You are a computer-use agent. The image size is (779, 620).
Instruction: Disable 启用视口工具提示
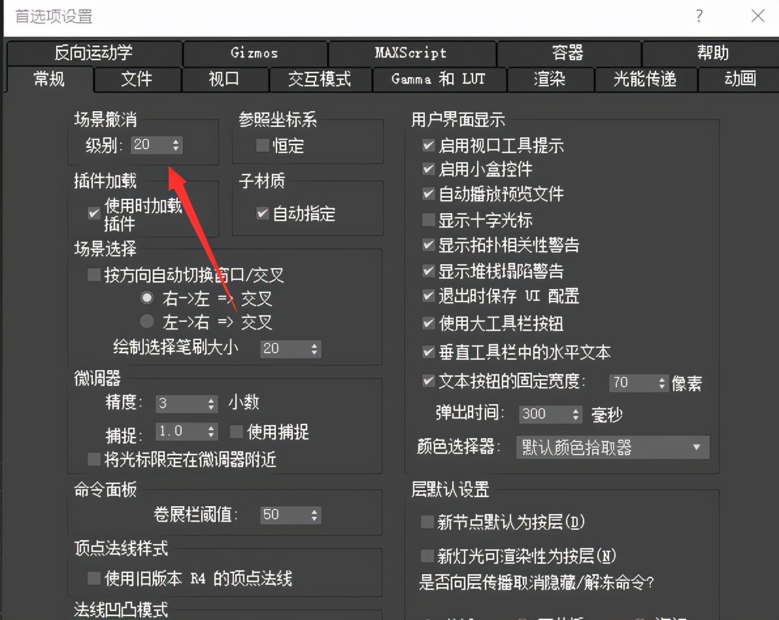(427, 146)
